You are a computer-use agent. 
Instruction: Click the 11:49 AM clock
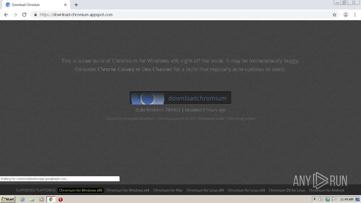click(347, 199)
